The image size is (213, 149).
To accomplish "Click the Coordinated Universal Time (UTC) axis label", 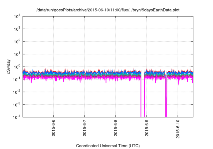I will click(108, 146).
